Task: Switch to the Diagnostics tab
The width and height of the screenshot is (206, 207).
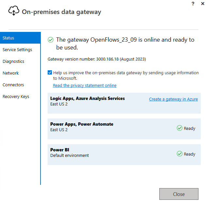Action: tap(13, 62)
